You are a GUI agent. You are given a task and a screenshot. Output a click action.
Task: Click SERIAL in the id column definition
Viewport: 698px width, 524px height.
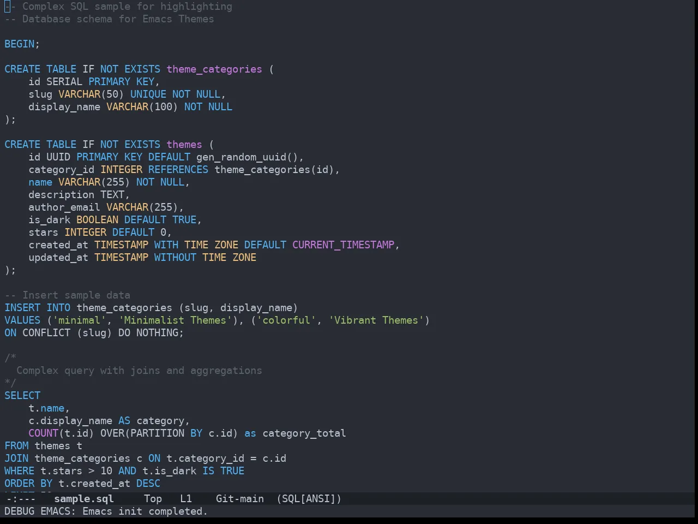point(64,82)
